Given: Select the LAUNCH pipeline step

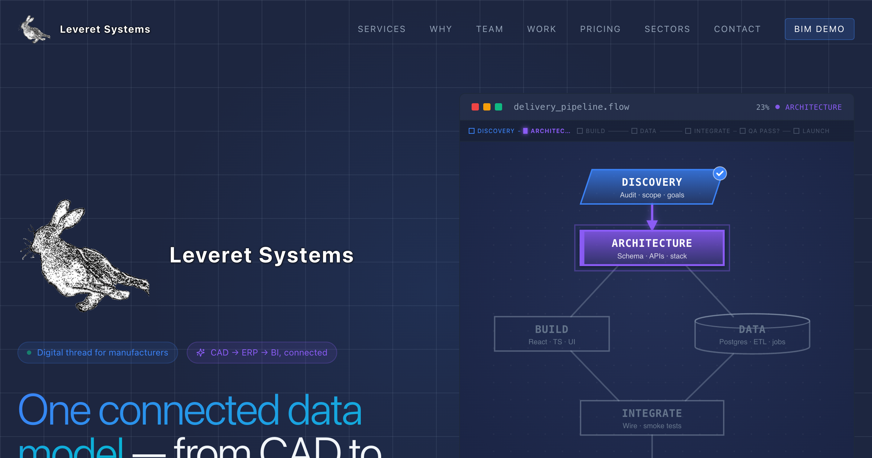Looking at the screenshot, I should tap(811, 131).
